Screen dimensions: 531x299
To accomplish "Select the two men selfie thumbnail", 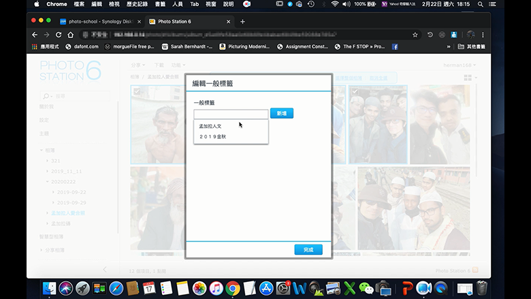I will tap(440, 124).
